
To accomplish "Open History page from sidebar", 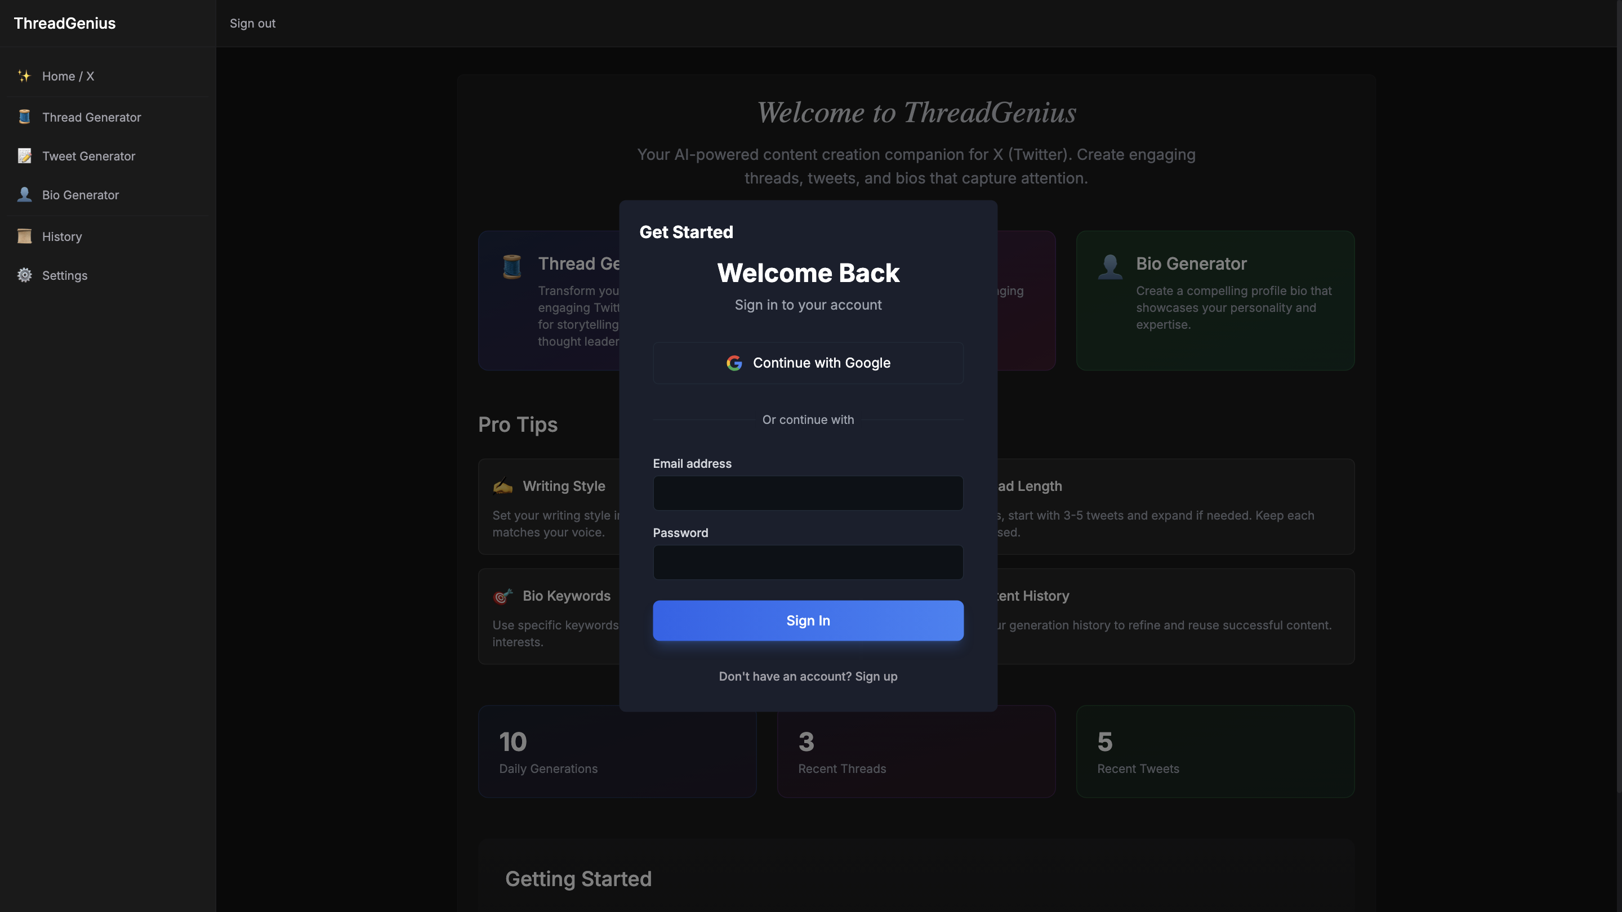I will [x=62, y=236].
